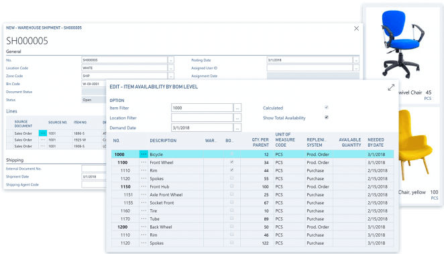The width and height of the screenshot is (444, 254).
Task: Close the Warehouse Shipment window
Action: [356, 28]
